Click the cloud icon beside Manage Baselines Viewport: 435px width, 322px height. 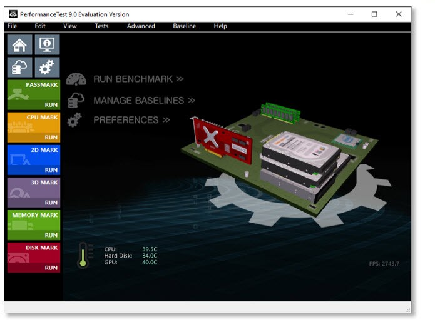tap(76, 100)
